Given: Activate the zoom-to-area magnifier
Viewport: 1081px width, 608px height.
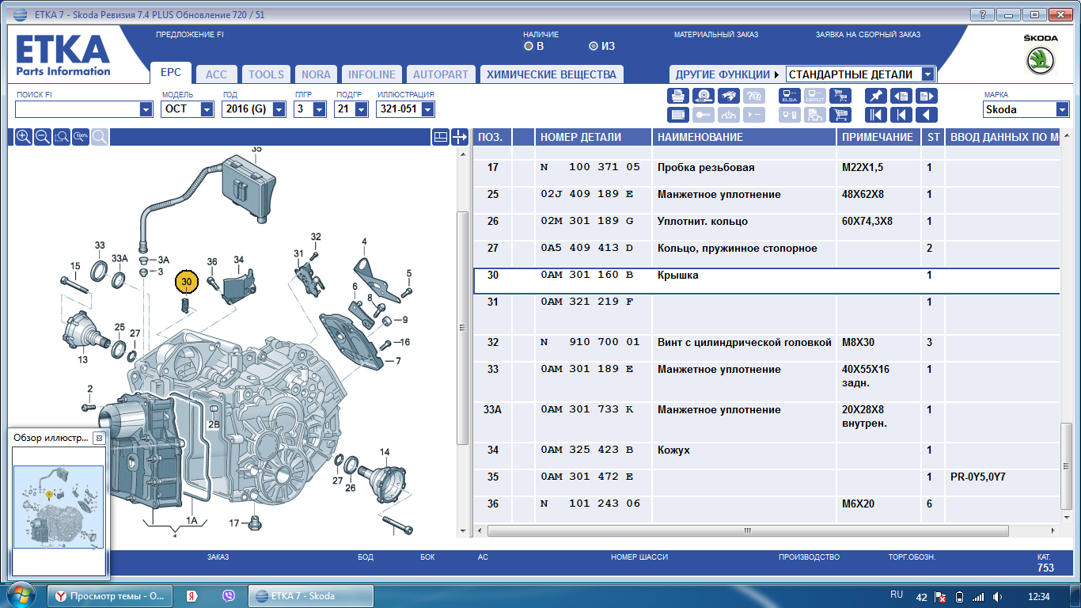Looking at the screenshot, I should pos(62,137).
